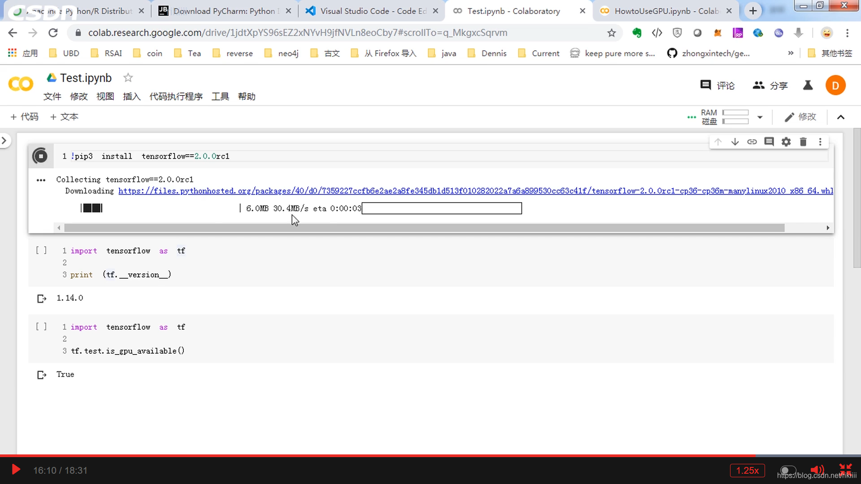Viewport: 861px width, 484px height.
Task: Run the is_gpu_available cell
Action: click(41, 327)
